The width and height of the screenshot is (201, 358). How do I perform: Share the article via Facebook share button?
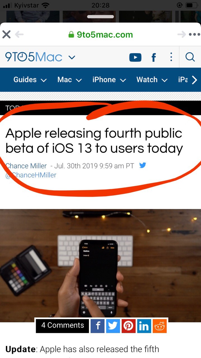(97, 326)
